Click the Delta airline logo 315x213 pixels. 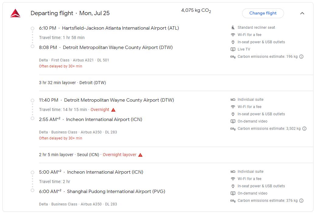(15, 13)
